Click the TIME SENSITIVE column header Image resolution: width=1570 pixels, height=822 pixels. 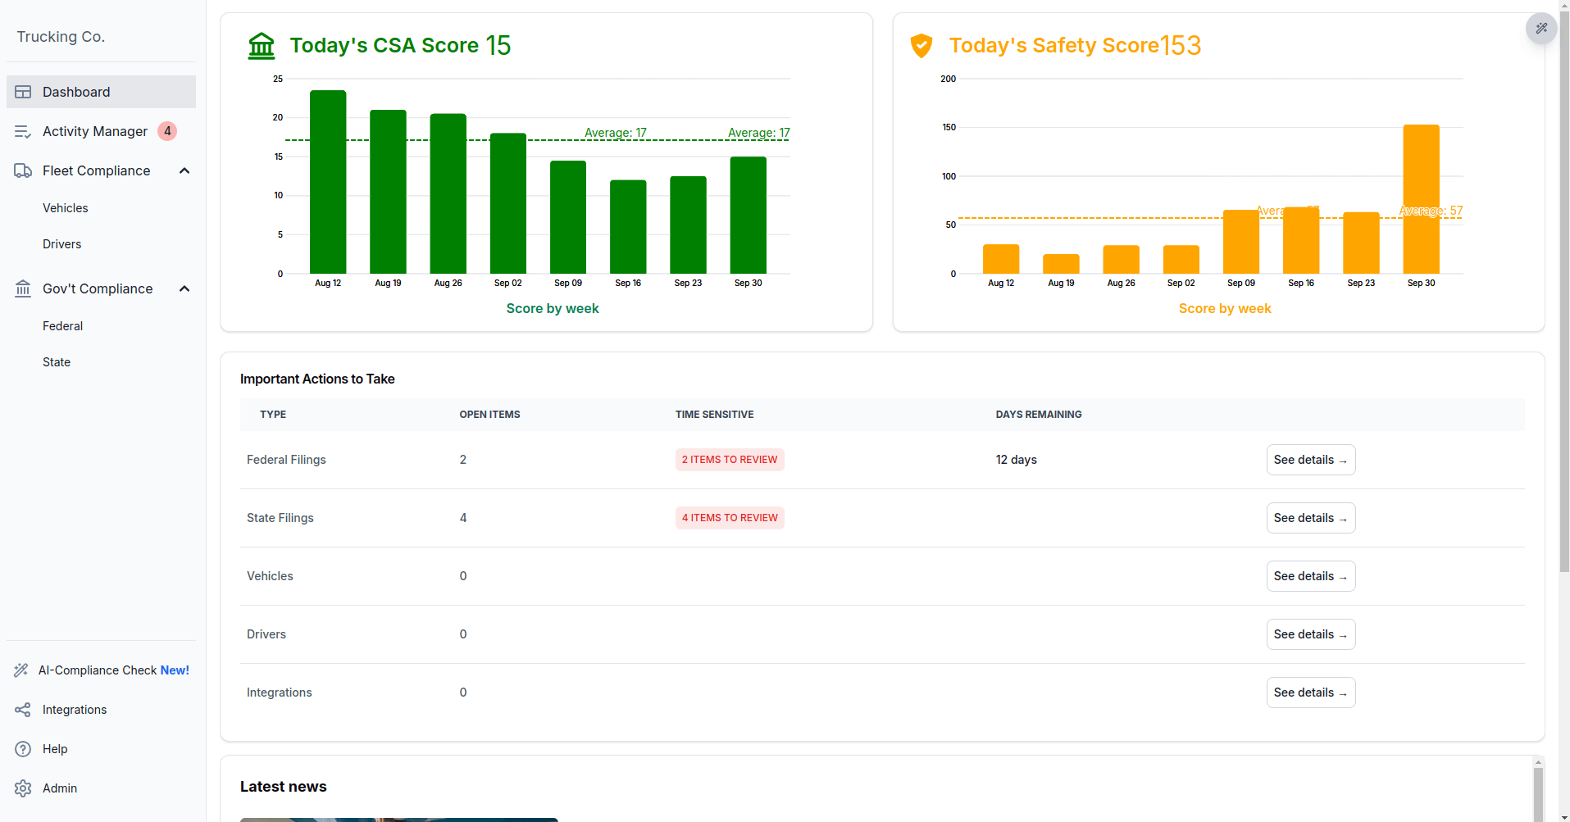click(714, 415)
